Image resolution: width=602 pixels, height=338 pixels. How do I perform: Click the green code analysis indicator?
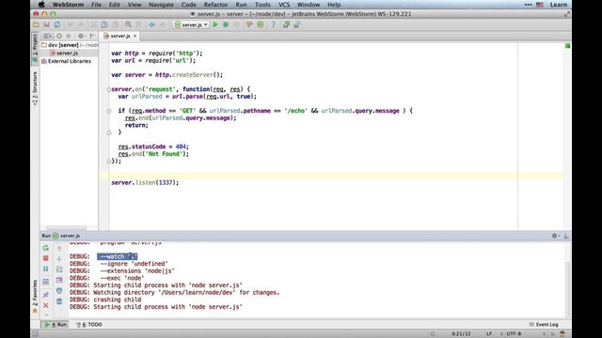point(567,46)
